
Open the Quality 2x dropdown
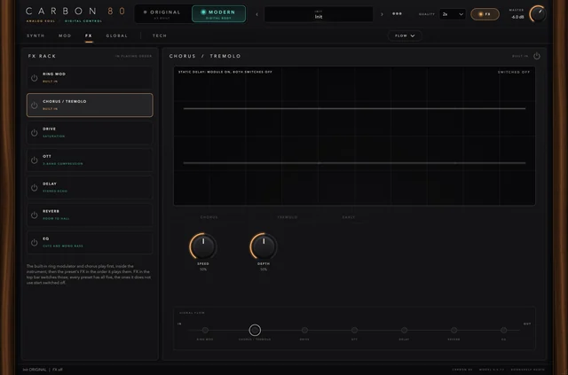(452, 14)
